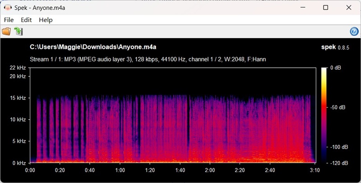Click the 5 kHz axis label

click(x=19, y=141)
